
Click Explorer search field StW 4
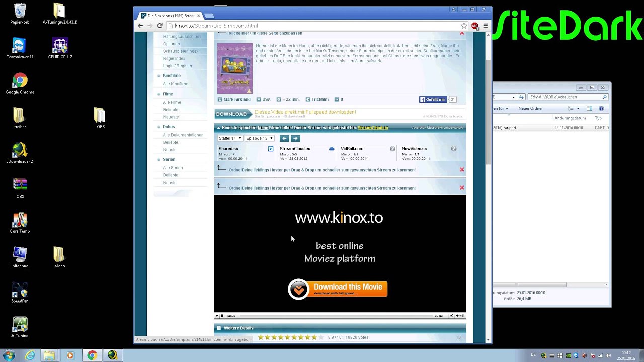568,97
